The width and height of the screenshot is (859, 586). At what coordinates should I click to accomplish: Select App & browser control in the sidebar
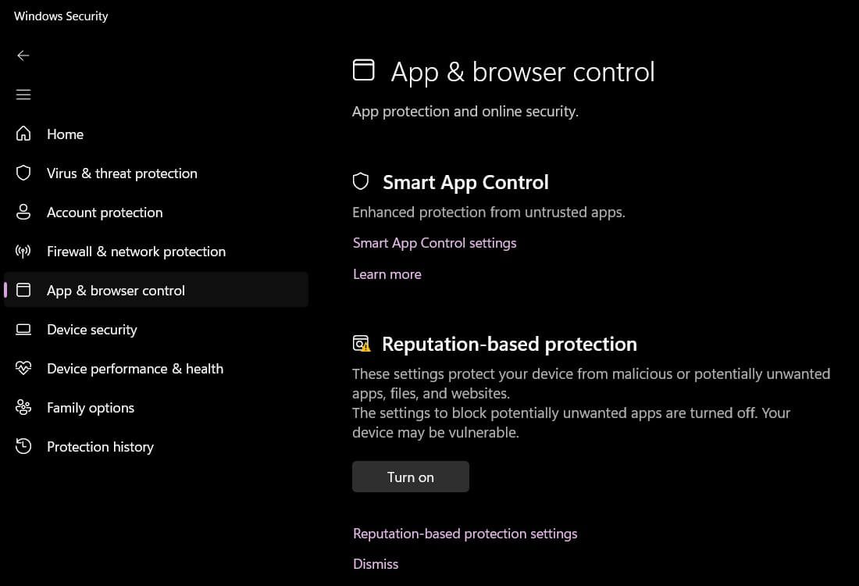(116, 290)
